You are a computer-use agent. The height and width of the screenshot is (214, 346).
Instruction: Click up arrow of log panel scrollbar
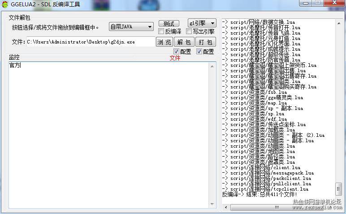(338, 23)
